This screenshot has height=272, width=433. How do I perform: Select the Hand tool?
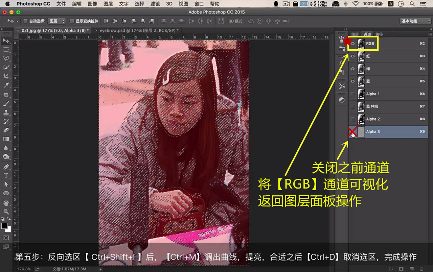pos(6,203)
